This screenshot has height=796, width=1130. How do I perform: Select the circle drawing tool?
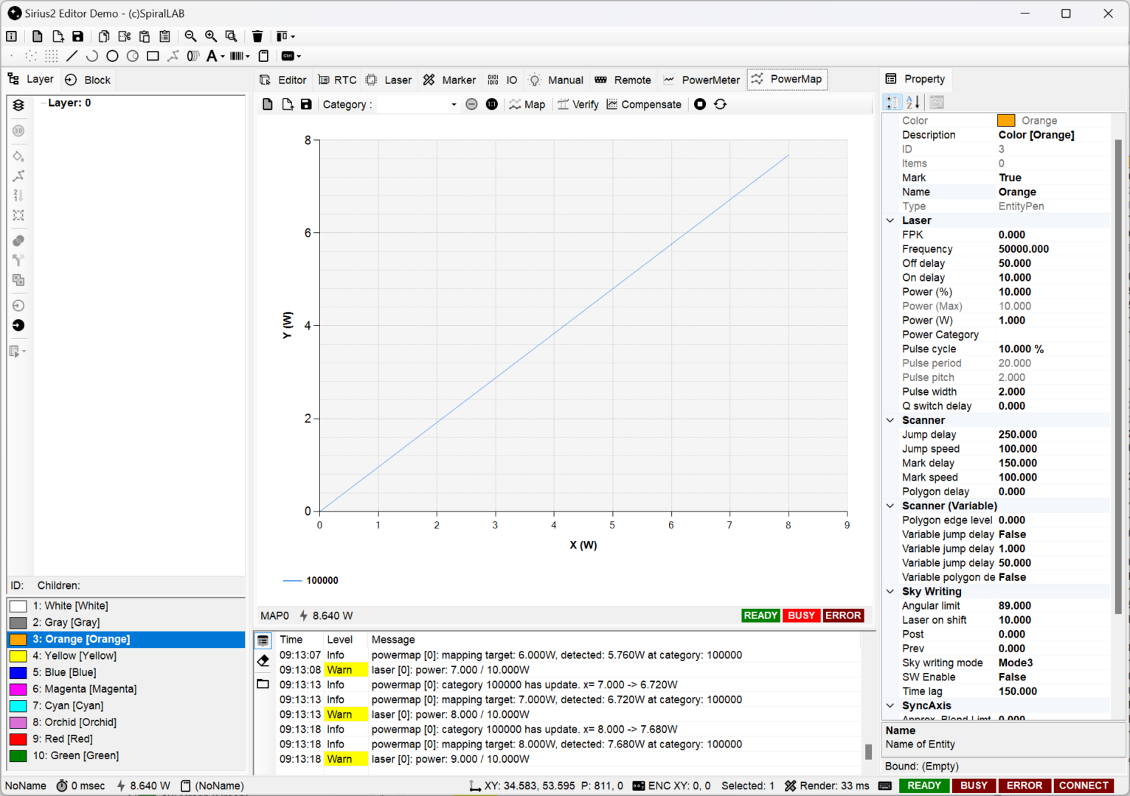click(112, 56)
